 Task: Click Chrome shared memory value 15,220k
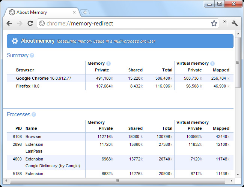coord(136,78)
